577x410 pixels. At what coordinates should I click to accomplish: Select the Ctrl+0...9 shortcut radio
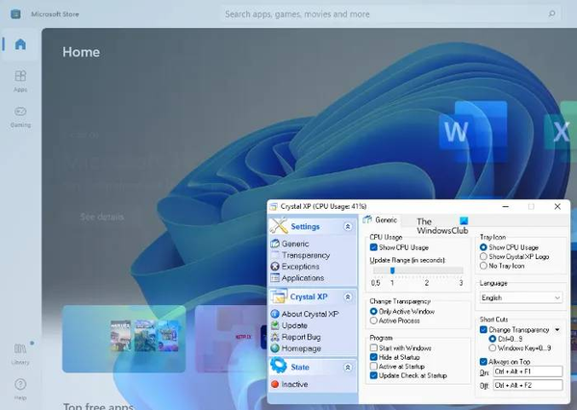pyautogui.click(x=492, y=339)
